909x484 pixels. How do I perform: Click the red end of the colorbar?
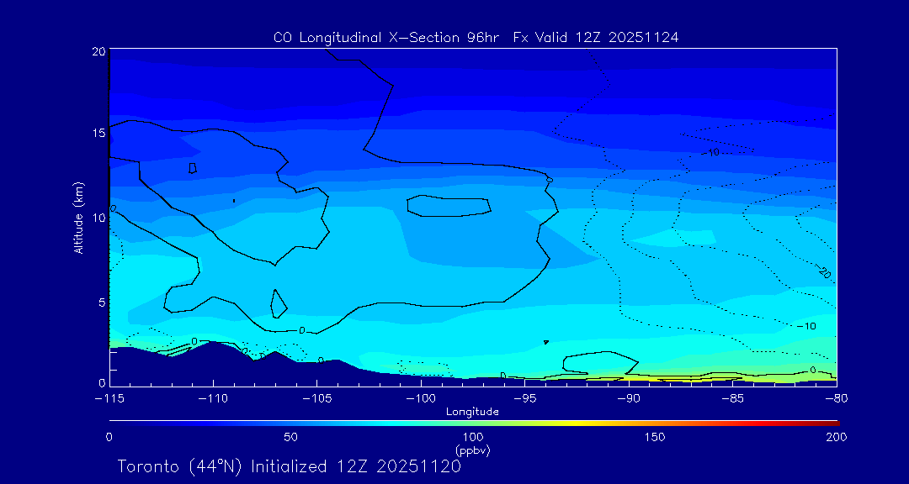click(833, 422)
